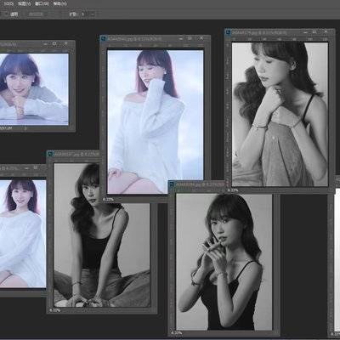Expand the 扩散 diffusion dropdown arrow
Image resolution: width=340 pixels, height=340 pixels.
[93, 14]
